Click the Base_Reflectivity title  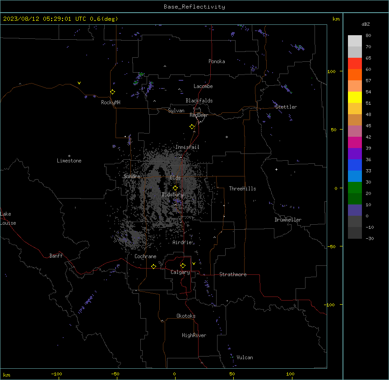point(194,7)
